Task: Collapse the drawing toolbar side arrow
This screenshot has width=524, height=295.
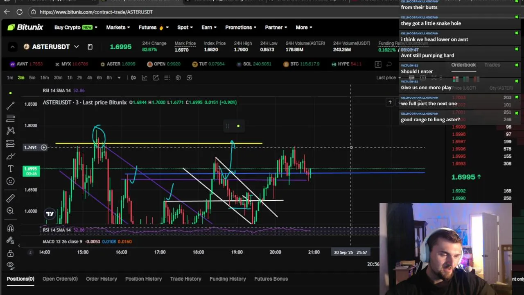Action: pyautogui.click(x=19, y=245)
